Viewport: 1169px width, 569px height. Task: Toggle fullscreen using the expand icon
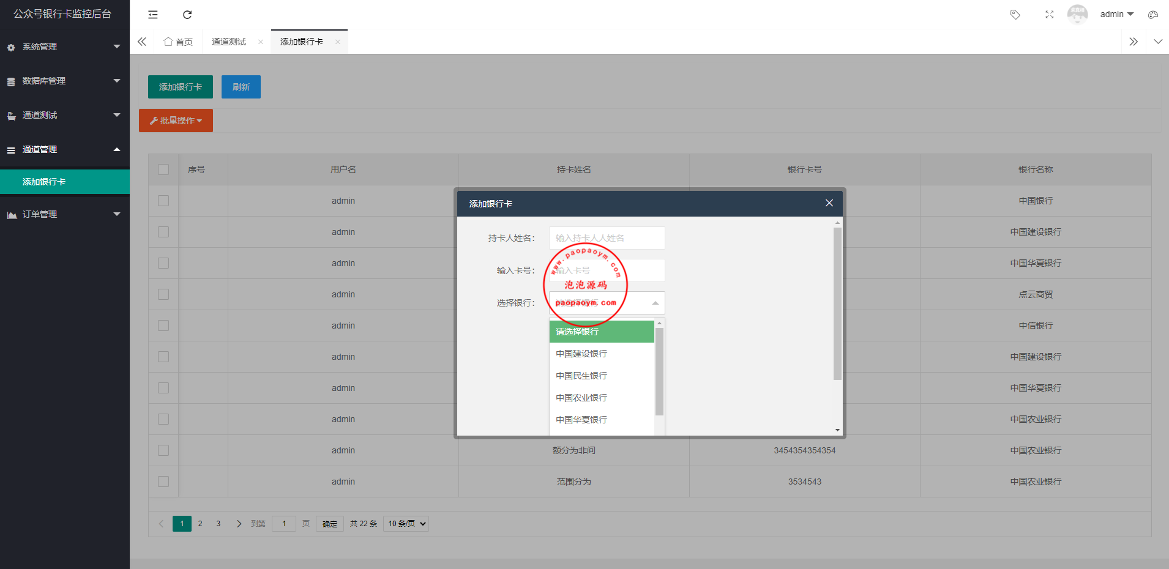pyautogui.click(x=1049, y=15)
